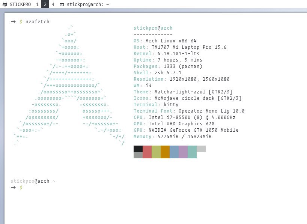
Task: Click the OS line Arch Linux x86_64
Action: tap(165, 41)
